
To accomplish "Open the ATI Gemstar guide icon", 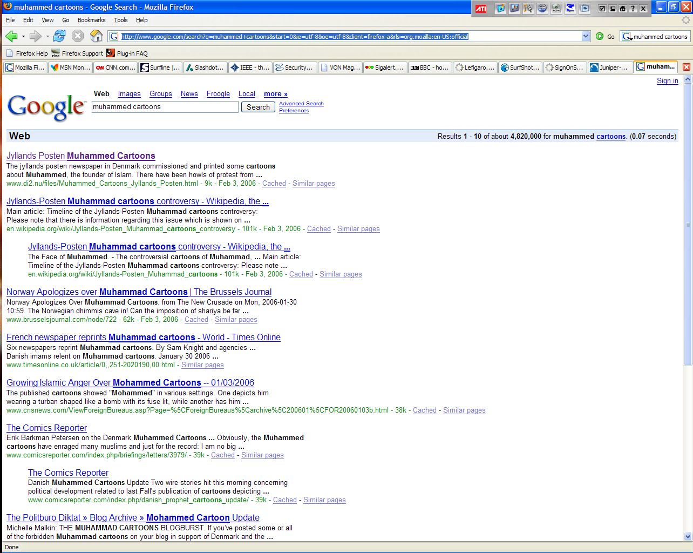I will pyautogui.click(x=570, y=8).
